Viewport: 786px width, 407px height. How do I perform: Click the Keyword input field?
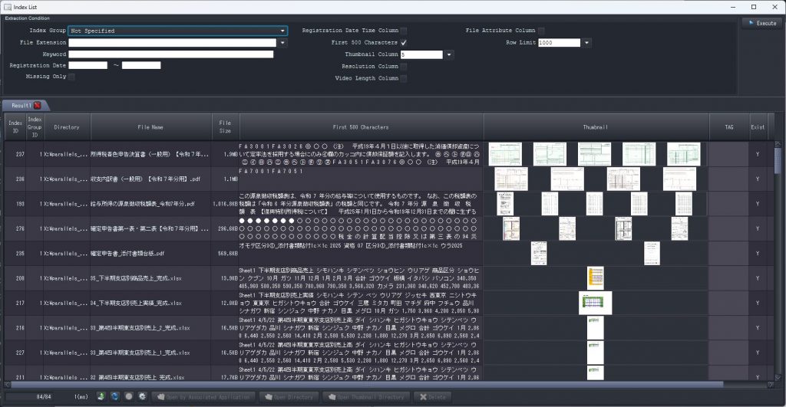click(171, 54)
